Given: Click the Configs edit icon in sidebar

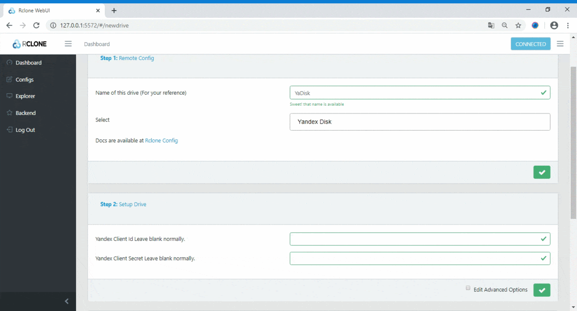Looking at the screenshot, I should tap(10, 79).
